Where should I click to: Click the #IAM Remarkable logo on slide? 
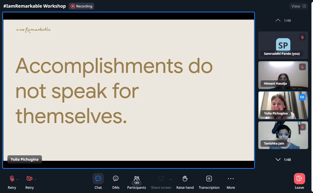[33, 30]
